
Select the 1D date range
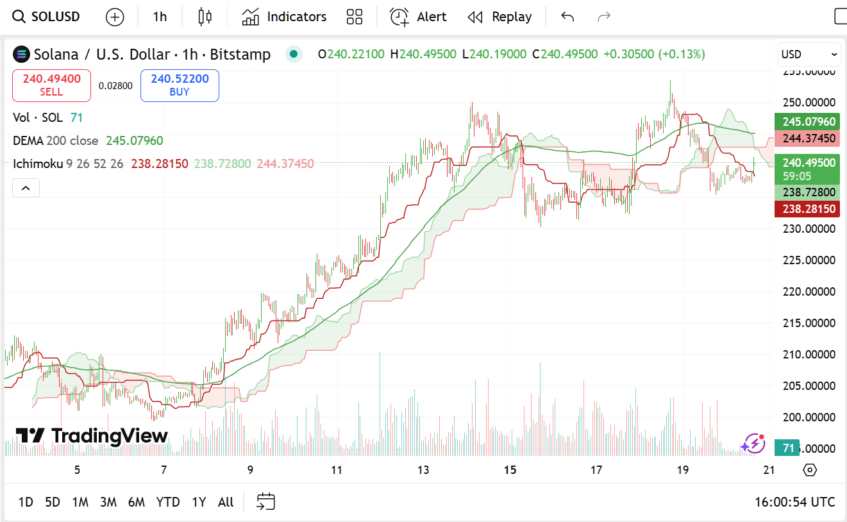pyautogui.click(x=26, y=502)
